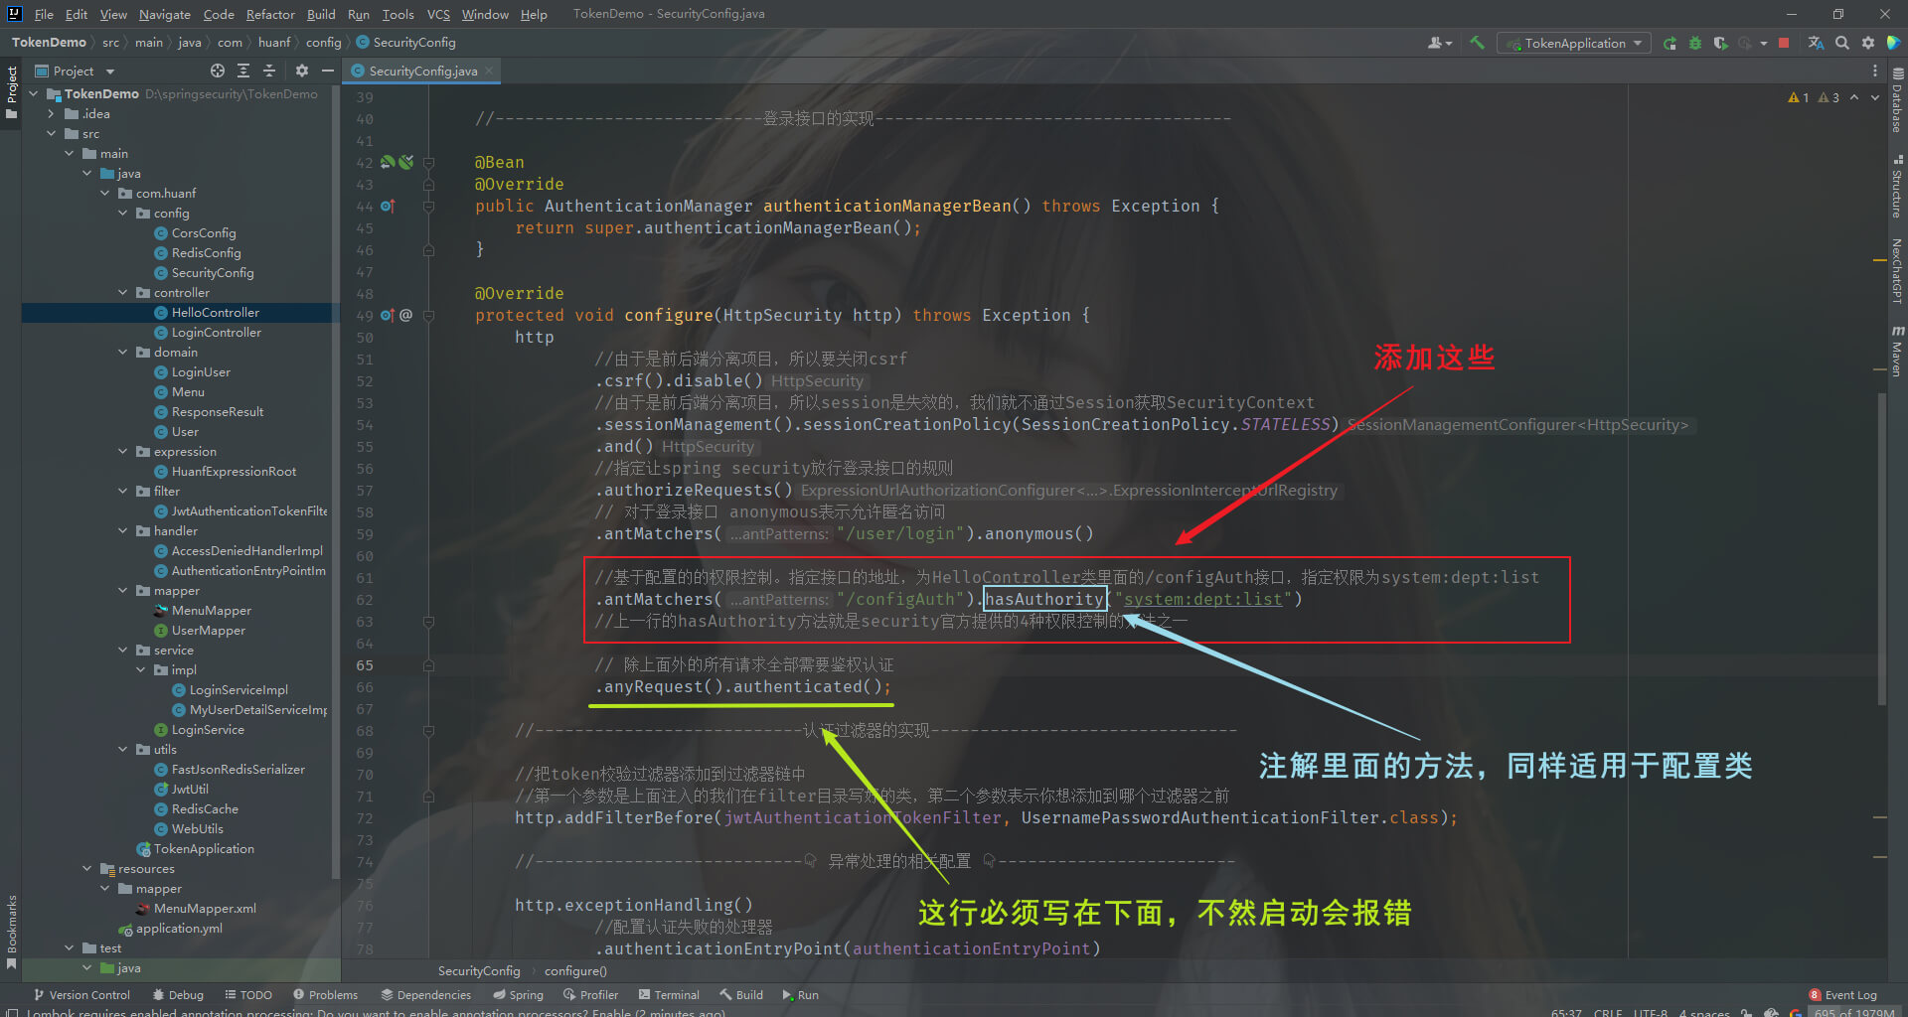Toggle the Bookmarks tool window sidebar button
The width and height of the screenshot is (1908, 1017).
[11, 933]
